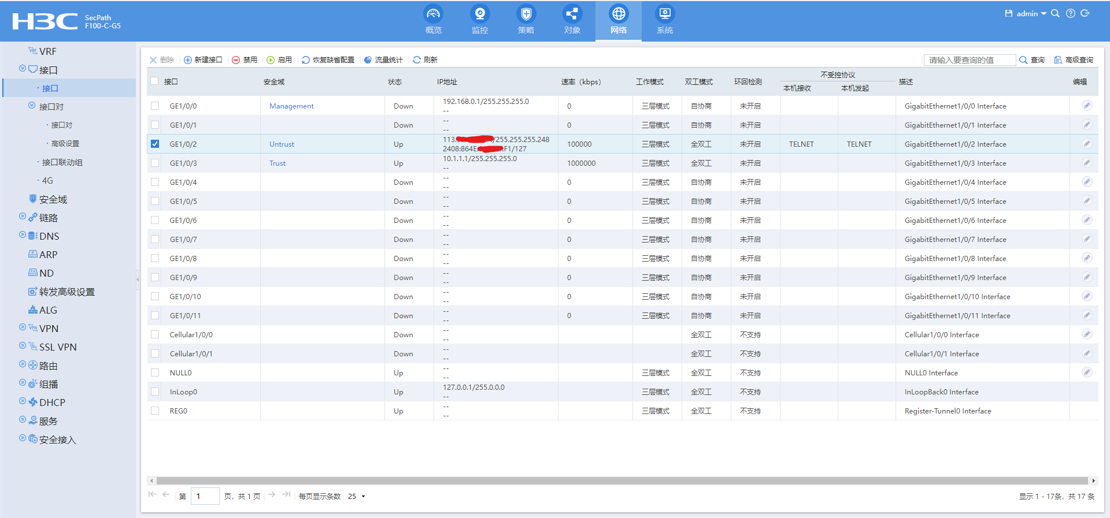Click the 删除 delete icon
The width and height of the screenshot is (1110, 518).
tap(153, 60)
